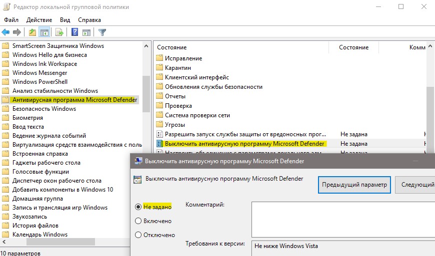435x256 pixels.
Task: Select Windows Ink Workspace folder
Action: [44, 64]
